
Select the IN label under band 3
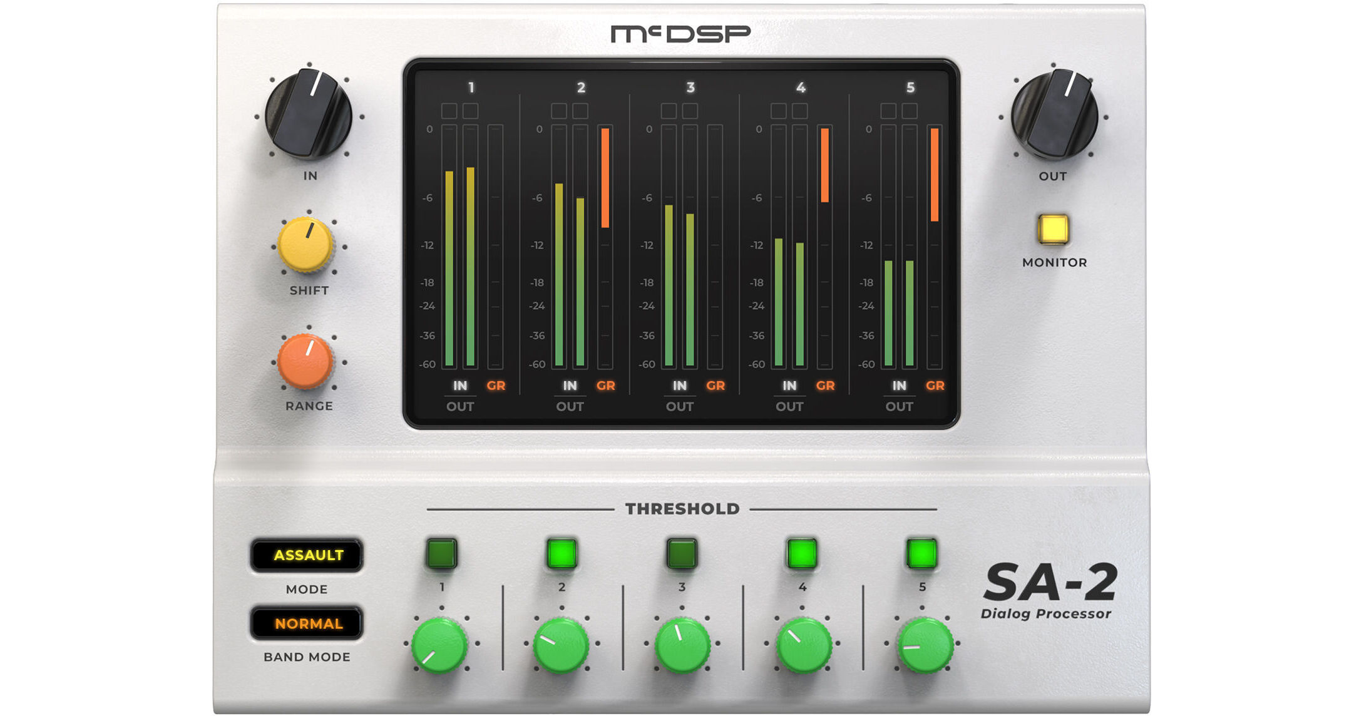click(x=680, y=386)
